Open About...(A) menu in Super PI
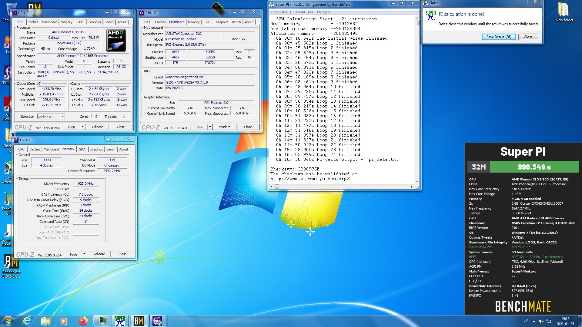 (304, 12)
